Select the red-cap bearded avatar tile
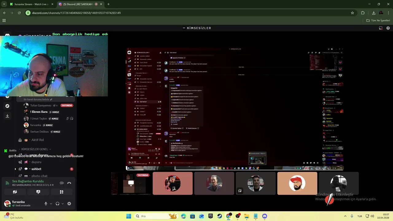The width and height of the screenshot is (393, 221). point(297,183)
